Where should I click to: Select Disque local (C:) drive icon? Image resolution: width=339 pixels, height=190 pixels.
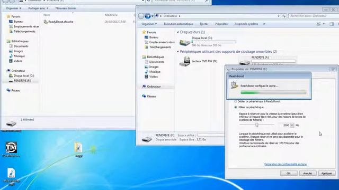point(185,42)
